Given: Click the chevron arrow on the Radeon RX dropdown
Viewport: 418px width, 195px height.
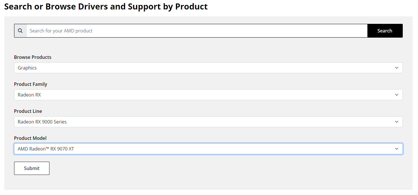Looking at the screenshot, I should coord(396,95).
